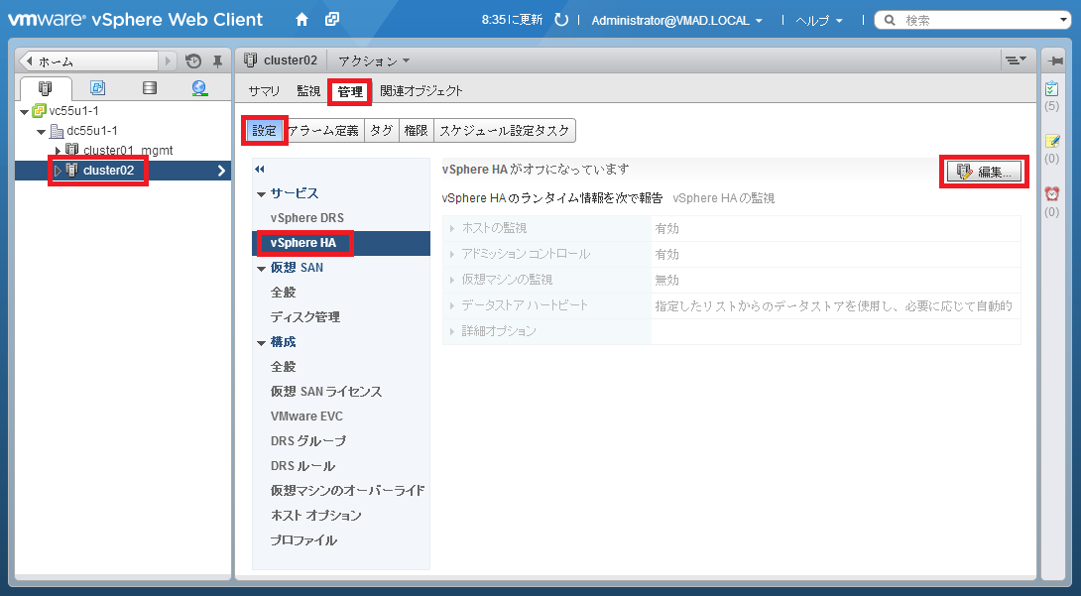
Task: Expand ホストの監視 row details
Action: (452, 228)
